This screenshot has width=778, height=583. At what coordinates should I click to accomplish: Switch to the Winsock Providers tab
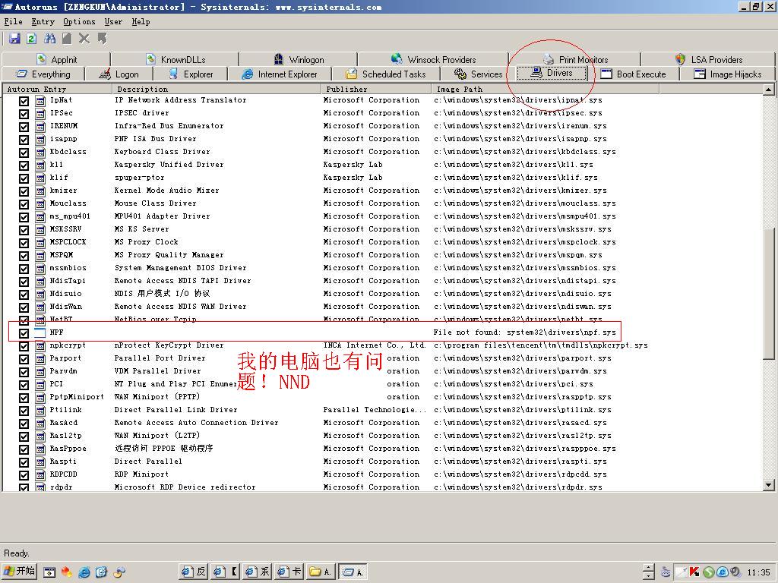[433, 59]
